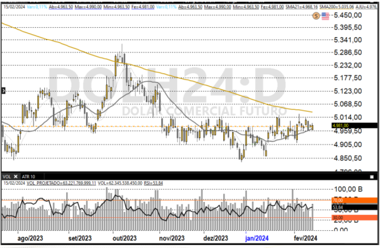Maximize the indicator panel with white square

pyautogui.click(x=371, y=176)
